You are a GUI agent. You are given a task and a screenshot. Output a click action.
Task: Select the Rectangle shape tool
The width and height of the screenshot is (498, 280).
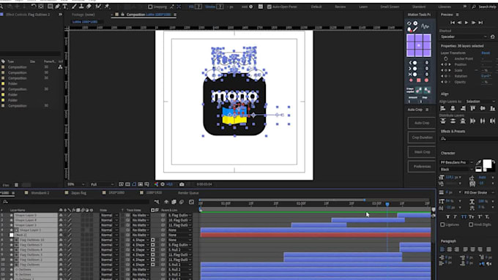point(51,7)
